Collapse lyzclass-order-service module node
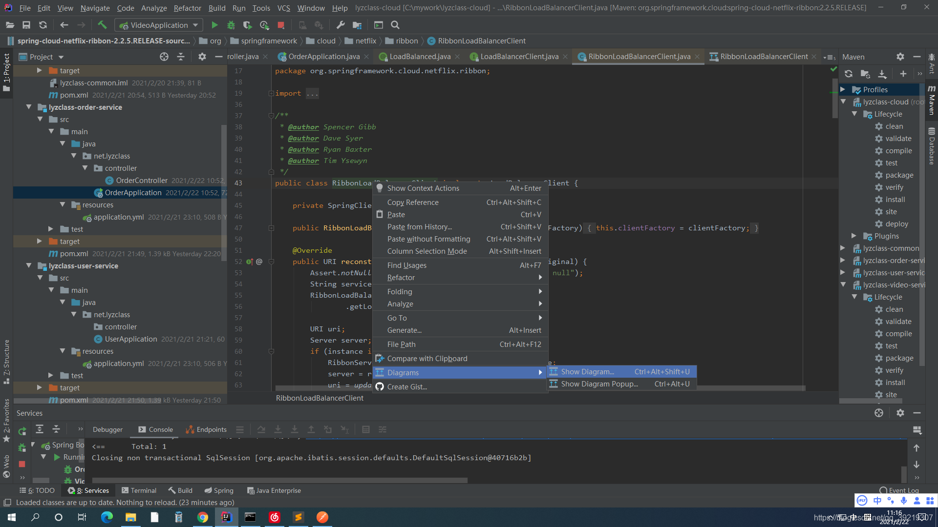 (29, 107)
